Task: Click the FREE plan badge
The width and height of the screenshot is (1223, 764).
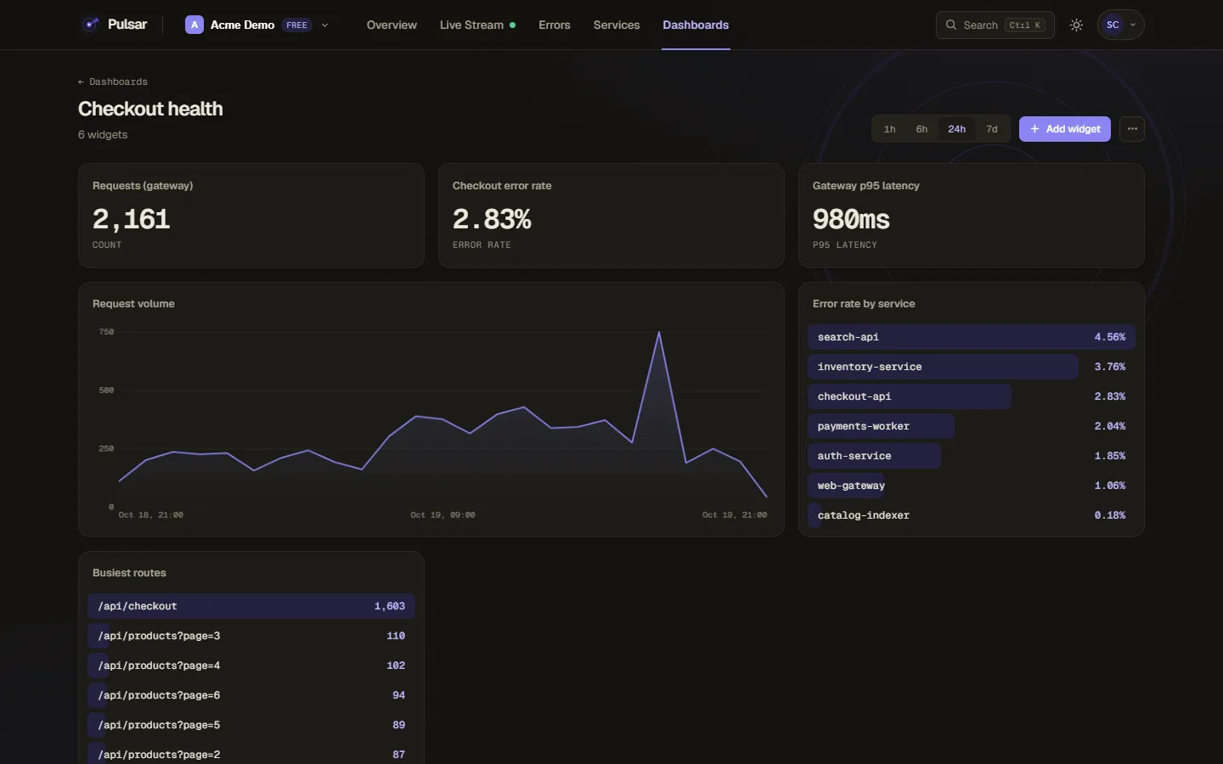Action: click(296, 25)
